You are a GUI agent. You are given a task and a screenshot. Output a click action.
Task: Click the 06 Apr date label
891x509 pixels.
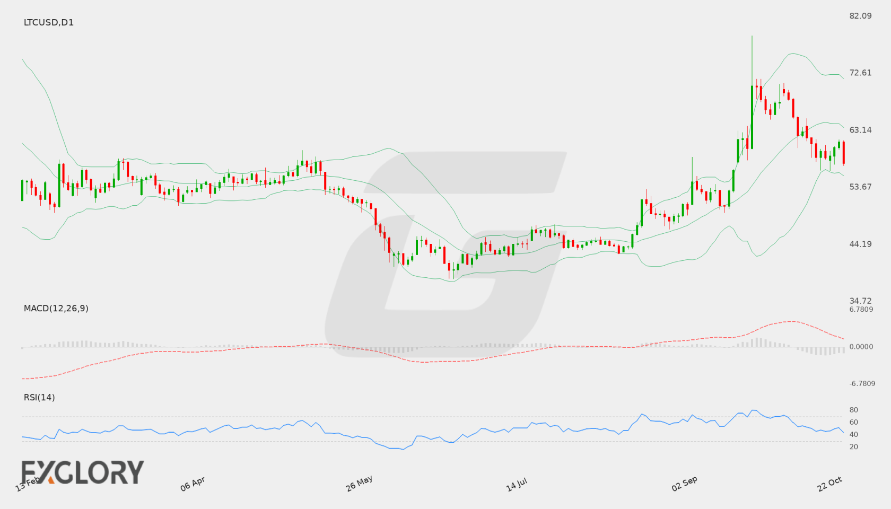pos(193,484)
